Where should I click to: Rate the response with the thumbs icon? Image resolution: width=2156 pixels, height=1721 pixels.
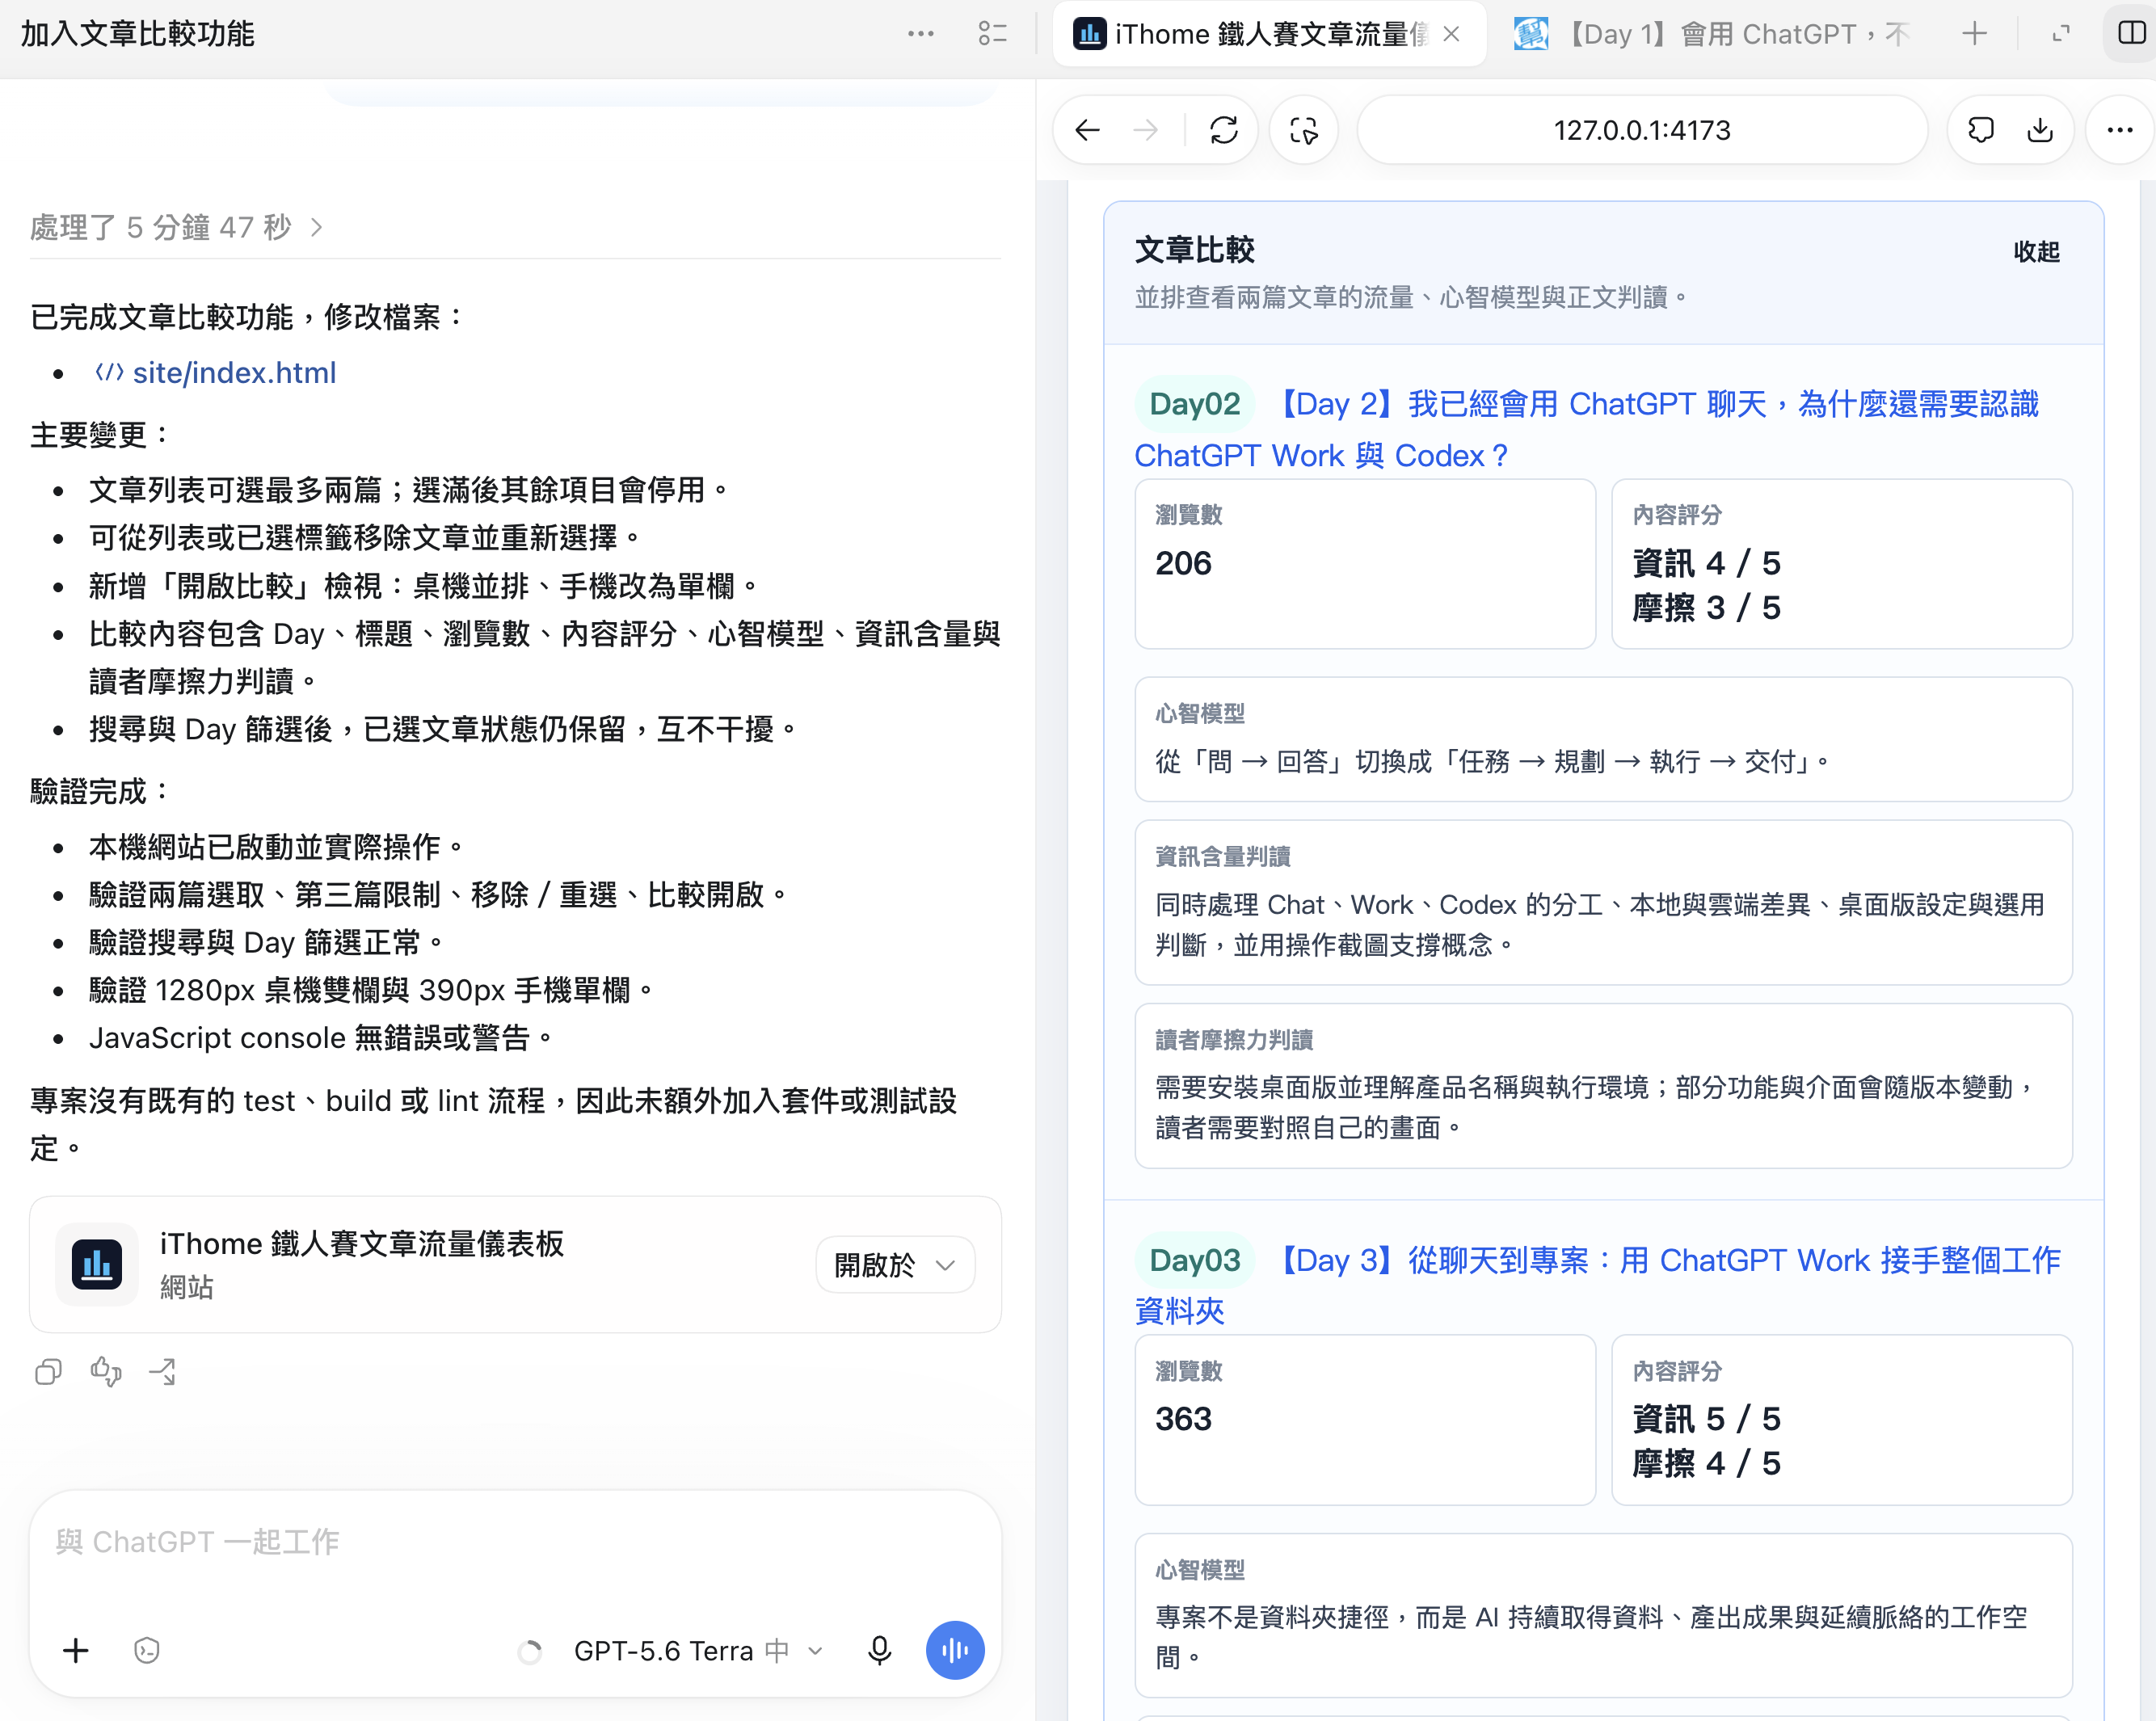106,1371
